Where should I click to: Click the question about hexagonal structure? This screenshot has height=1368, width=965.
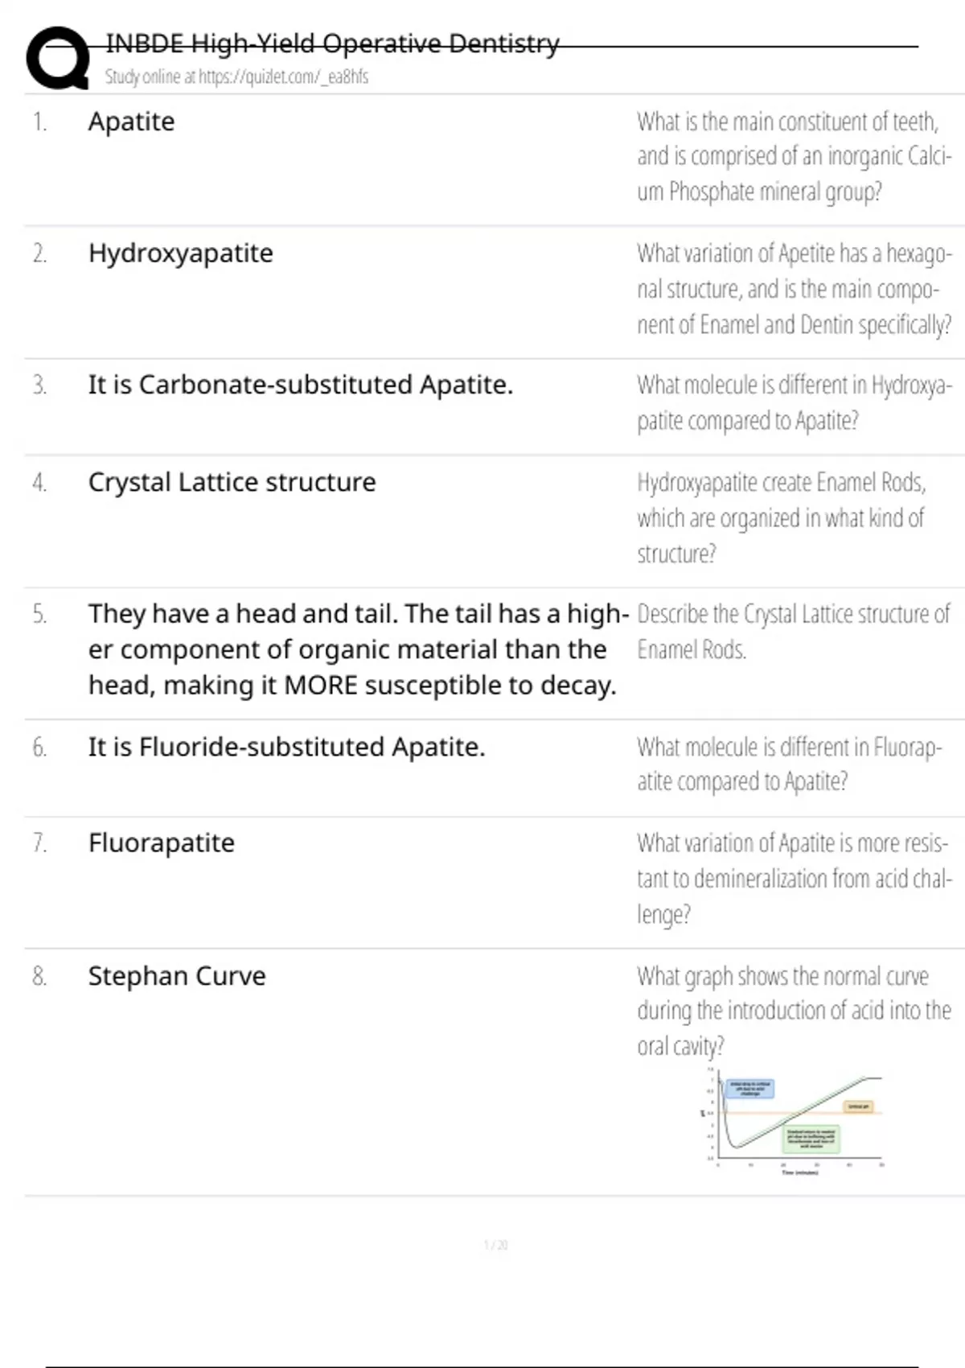pos(794,289)
